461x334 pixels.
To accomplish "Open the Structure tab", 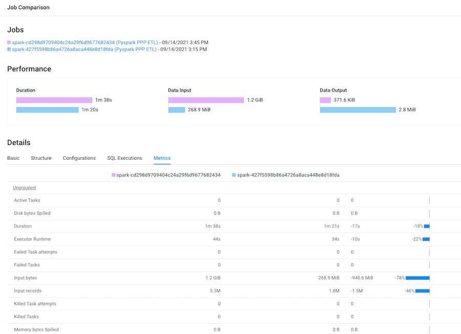I will click(x=41, y=158).
